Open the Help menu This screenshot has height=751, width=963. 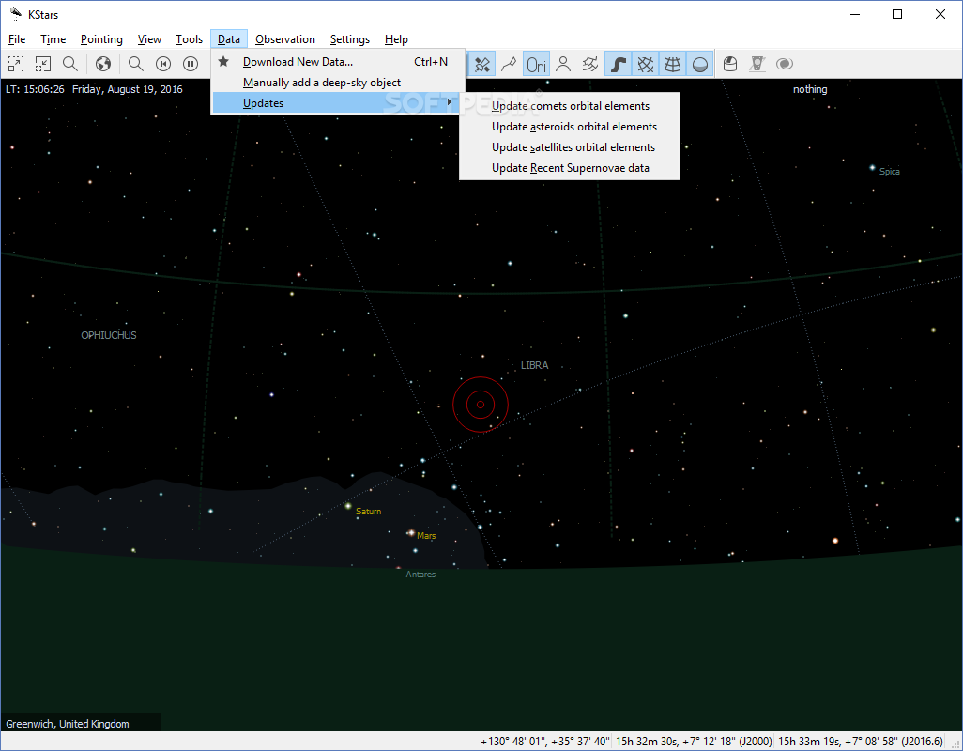tap(396, 39)
